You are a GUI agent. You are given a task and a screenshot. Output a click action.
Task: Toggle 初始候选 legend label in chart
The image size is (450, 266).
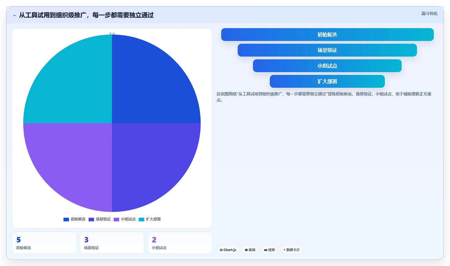click(78, 219)
